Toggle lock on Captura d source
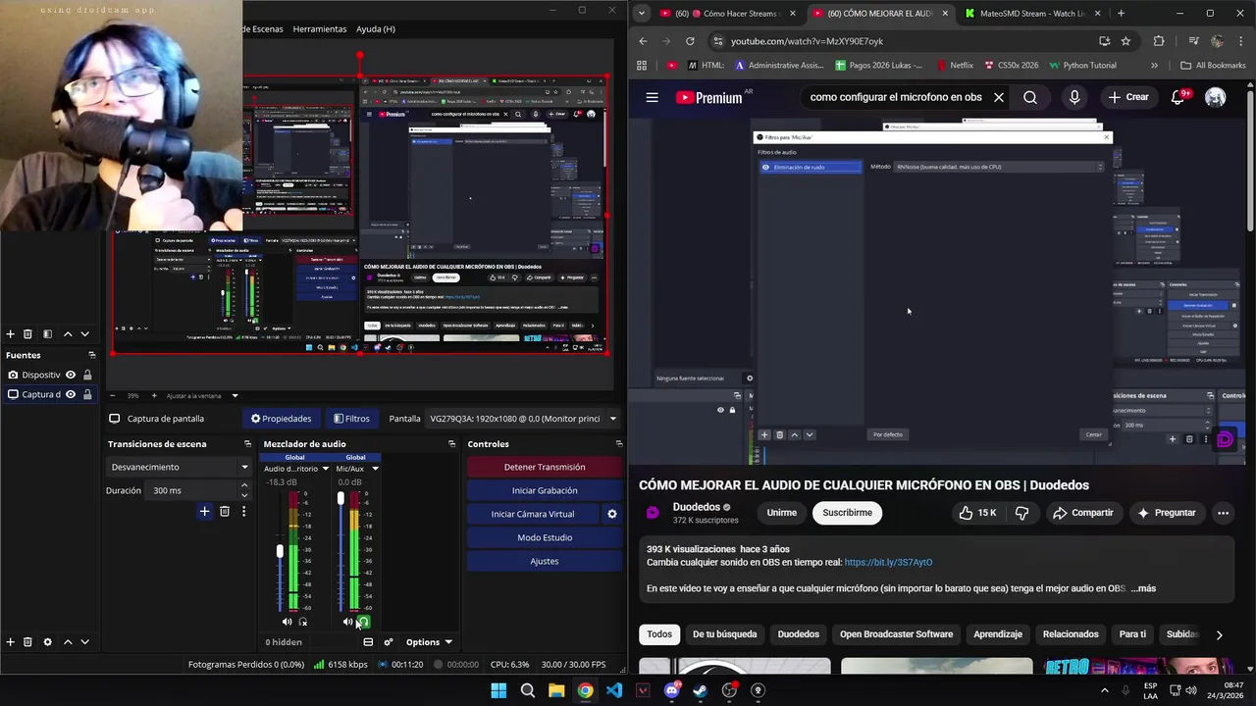 pos(87,394)
